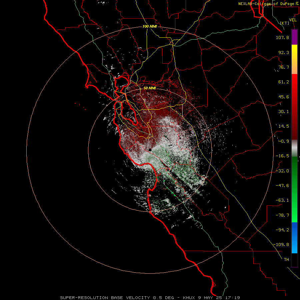Click the -0.9 value on velocity scale
The image size is (300, 300).
[x=284, y=141]
